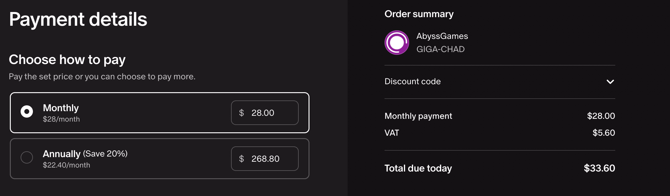This screenshot has height=196, width=670.
Task: Click the dollar sign in monthly field
Action: pyautogui.click(x=241, y=113)
